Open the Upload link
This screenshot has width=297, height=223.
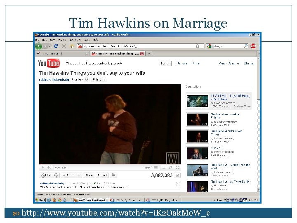coord(196,64)
